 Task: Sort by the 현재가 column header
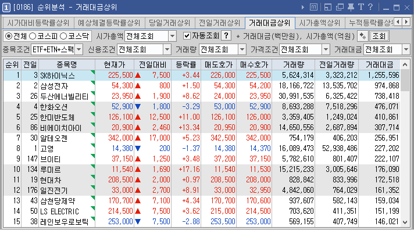[115, 64]
